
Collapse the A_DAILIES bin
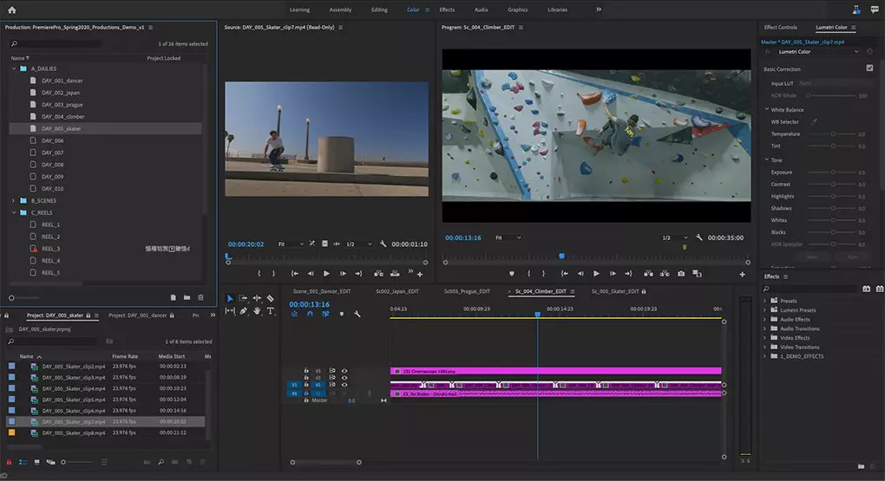[14, 68]
